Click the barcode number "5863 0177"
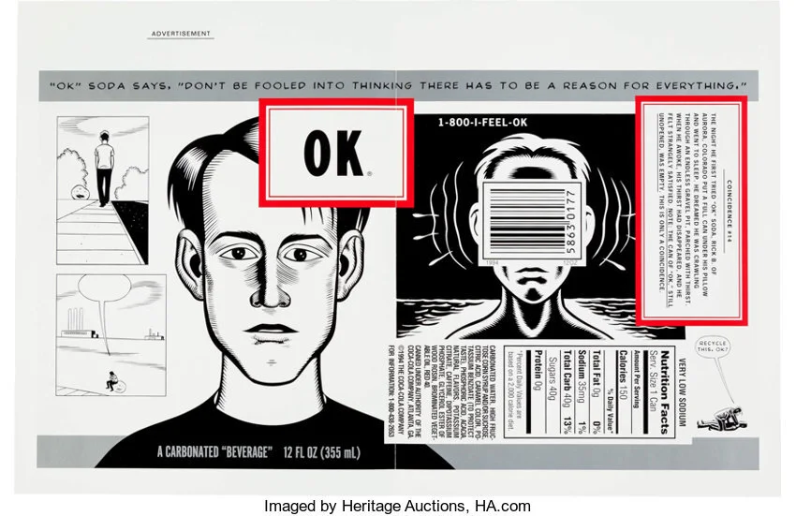Screen dimensions: 796x516 pyautogui.click(x=570, y=222)
